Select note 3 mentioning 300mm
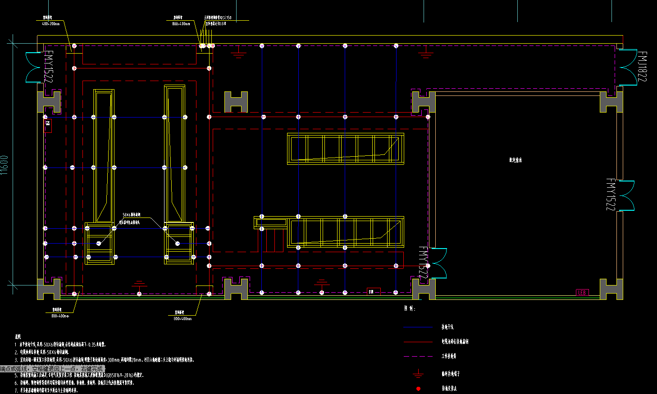The height and width of the screenshot is (394, 657). tap(105, 360)
